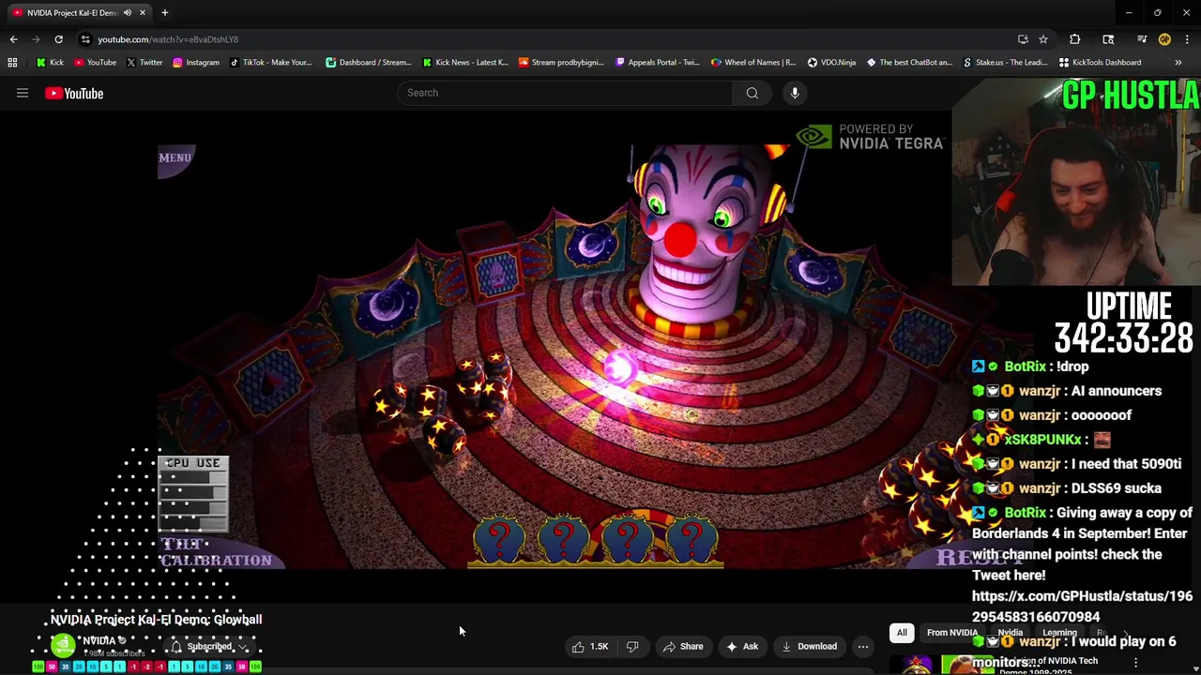
Task: Open the suggested NVIDIA Tech Demos thumbnail
Action: click(x=942, y=663)
